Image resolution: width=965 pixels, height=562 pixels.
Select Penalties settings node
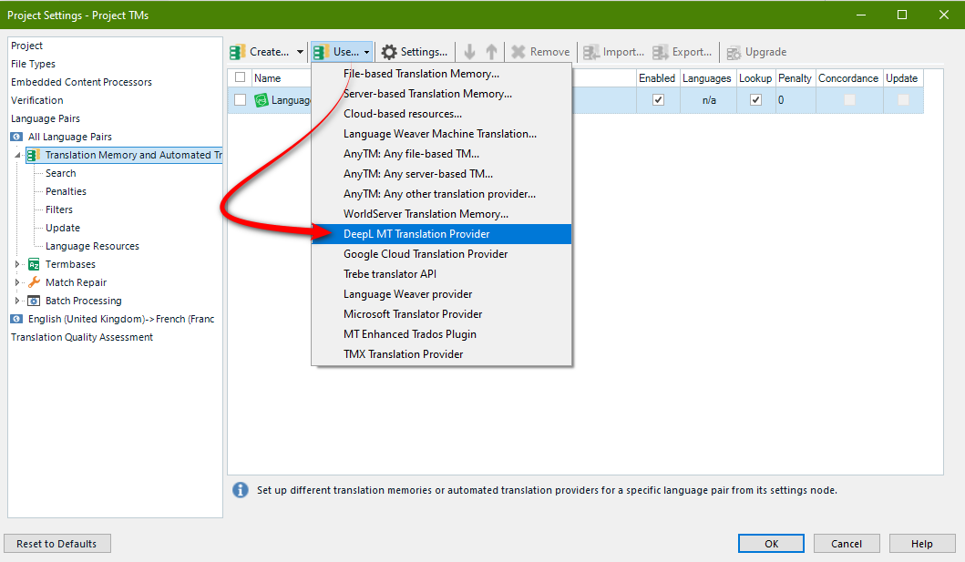click(66, 191)
